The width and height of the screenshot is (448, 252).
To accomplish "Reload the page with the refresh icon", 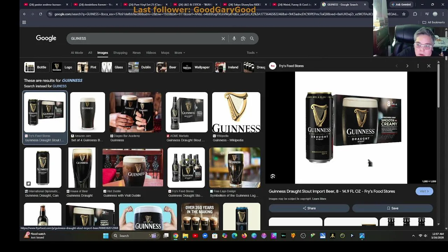I will pyautogui.click(x=41, y=14).
